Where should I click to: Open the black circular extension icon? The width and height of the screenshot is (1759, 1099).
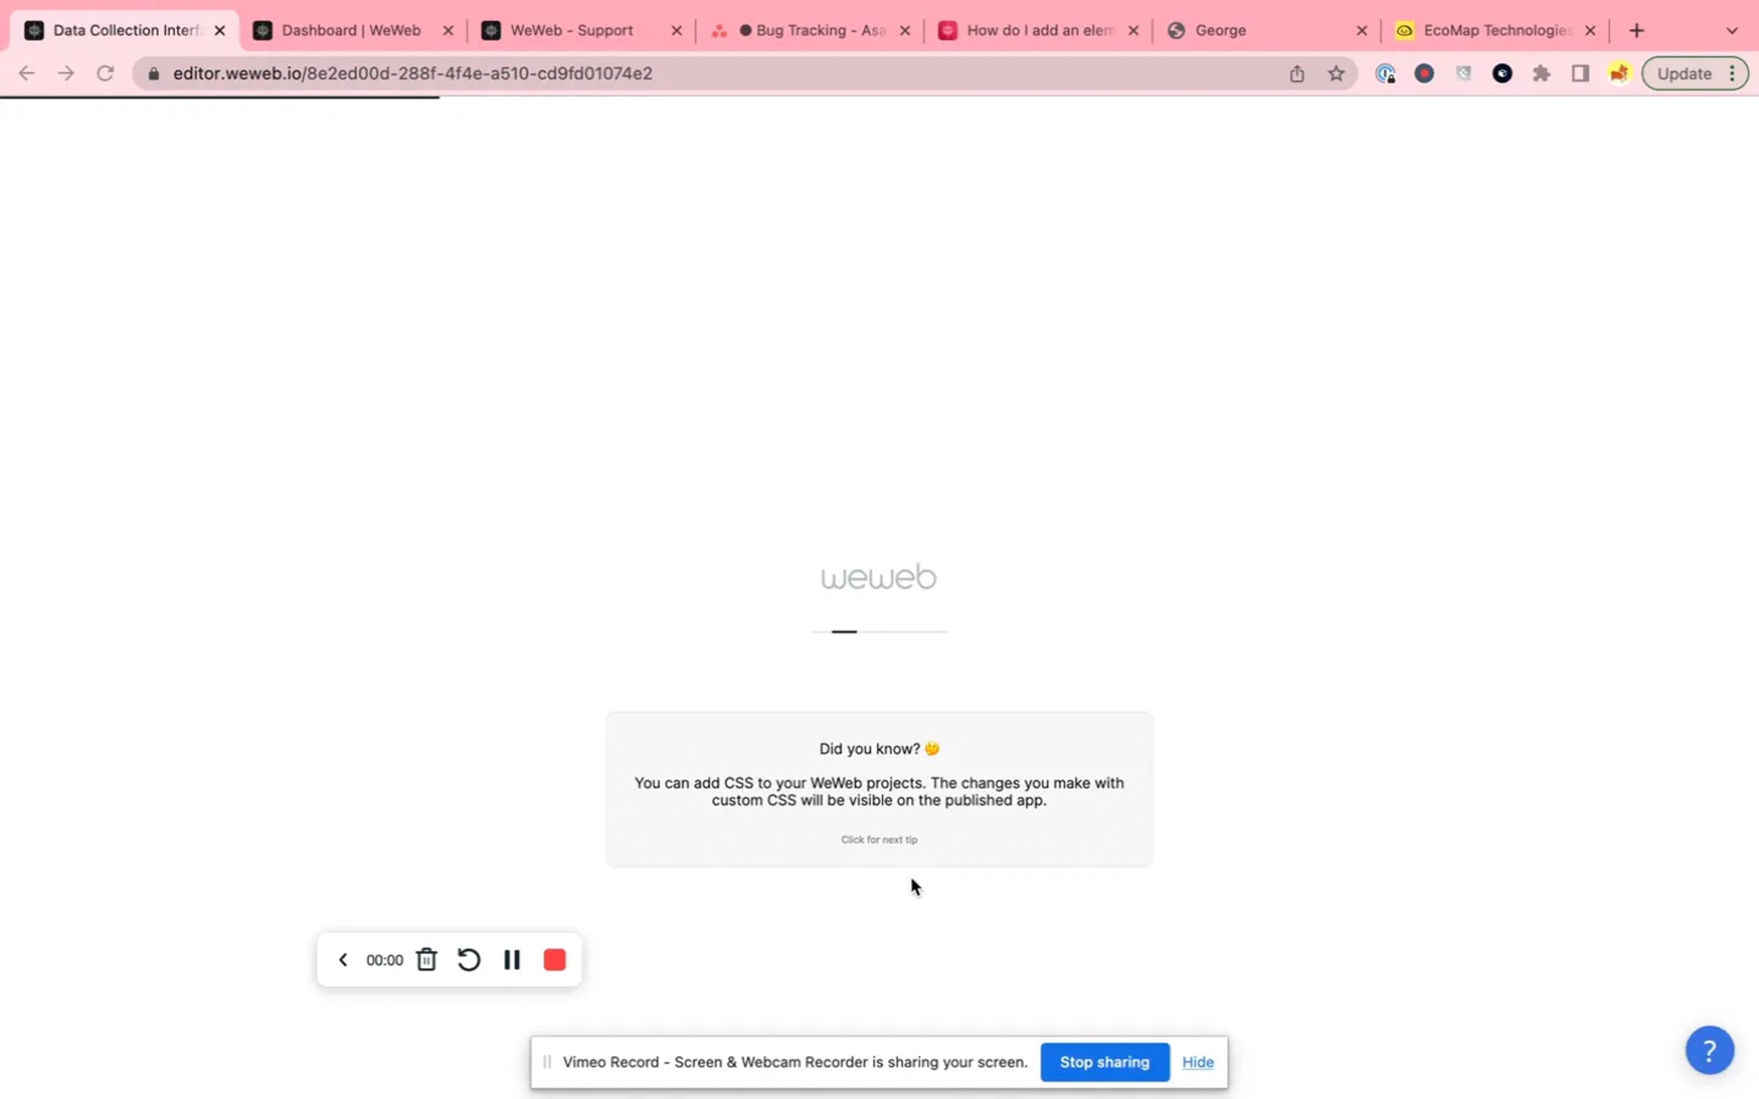tap(1502, 73)
